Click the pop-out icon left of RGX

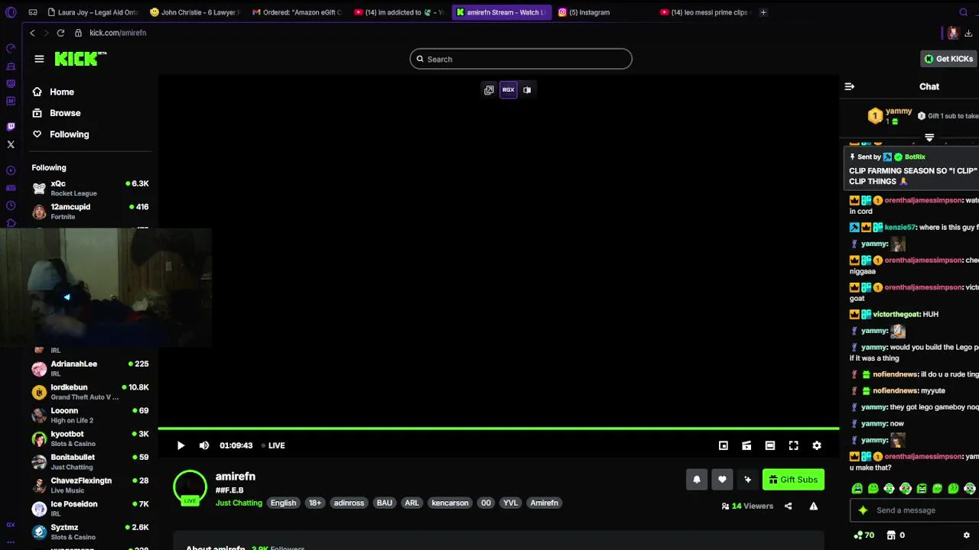pyautogui.click(x=489, y=90)
